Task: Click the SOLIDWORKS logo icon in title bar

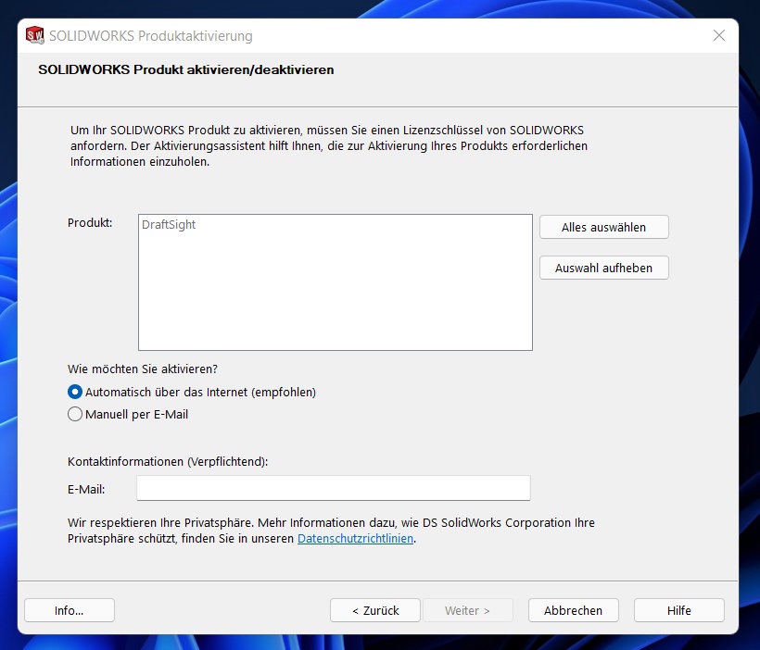Action: tap(35, 35)
